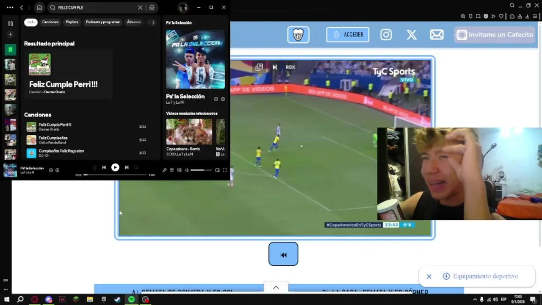The height and width of the screenshot is (305, 542).
Task: Open Windows notification center
Action: point(533,299)
